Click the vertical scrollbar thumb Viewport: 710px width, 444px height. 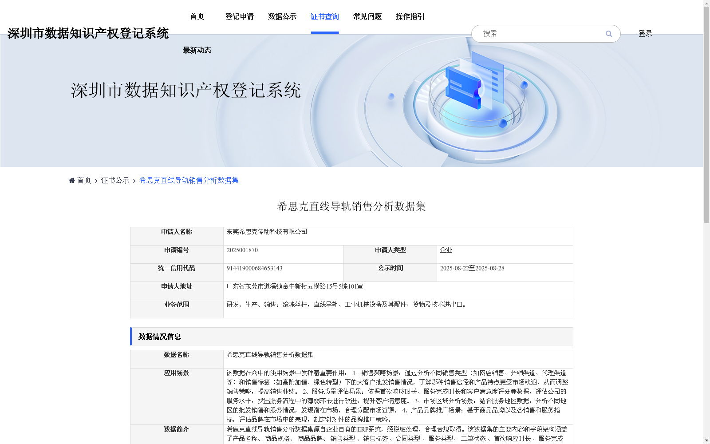click(706, 115)
